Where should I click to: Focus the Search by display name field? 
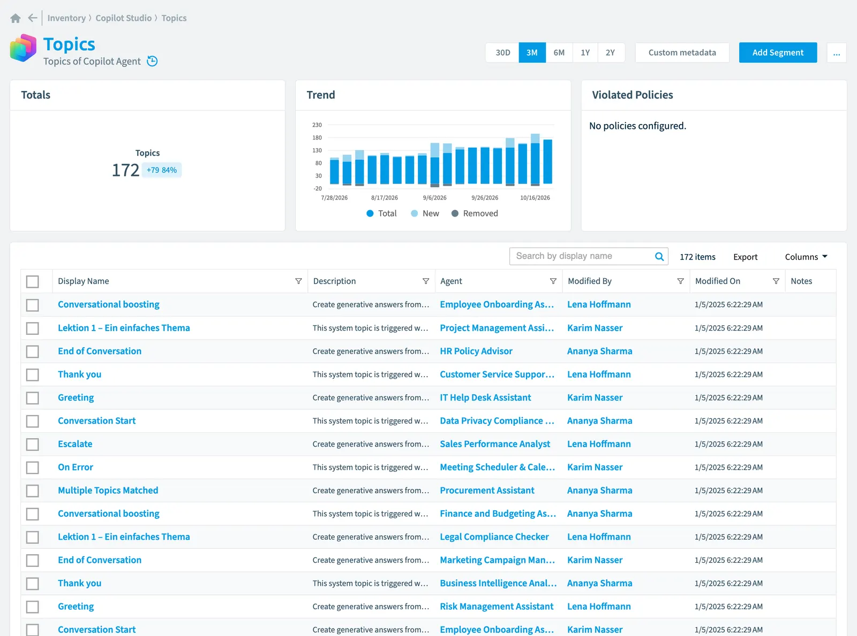(588, 256)
